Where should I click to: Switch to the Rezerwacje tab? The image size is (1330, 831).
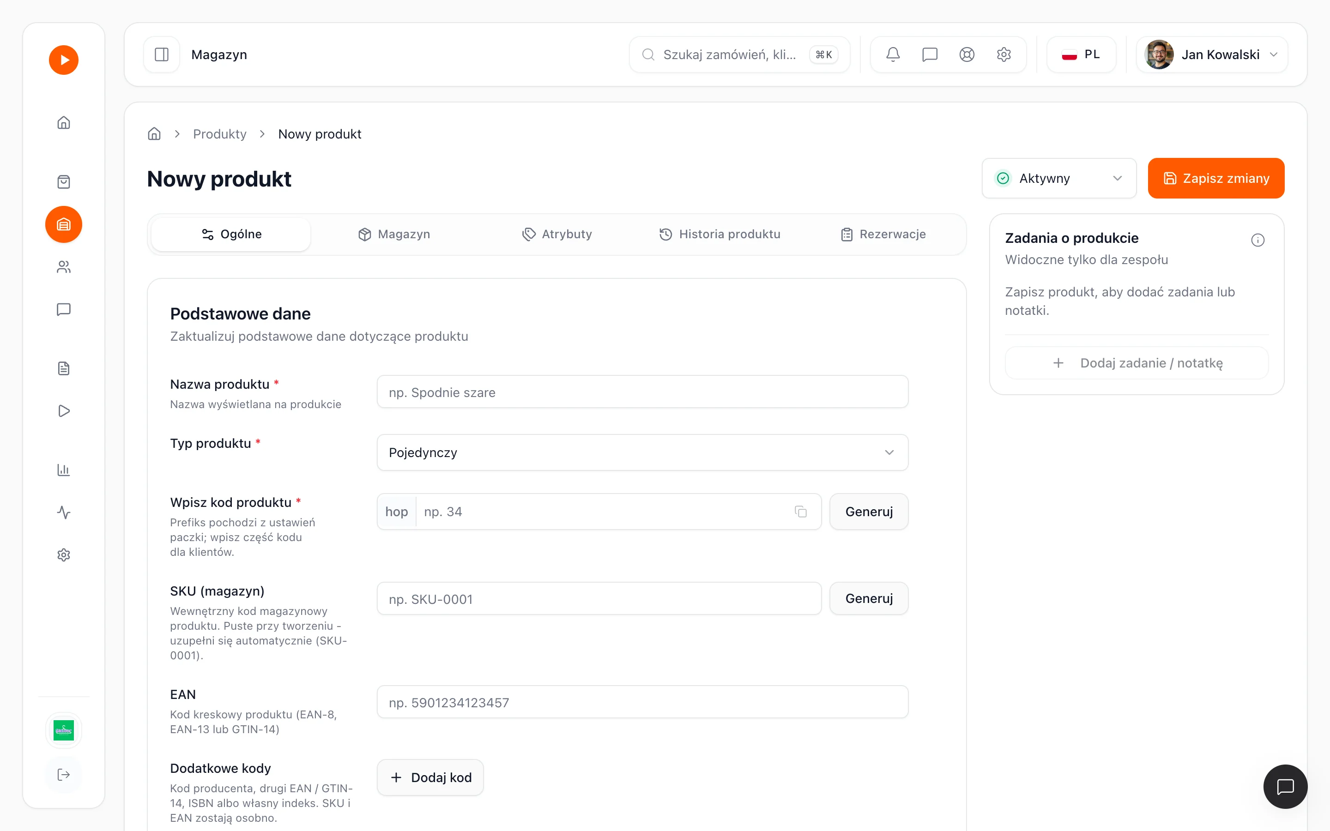tap(883, 234)
